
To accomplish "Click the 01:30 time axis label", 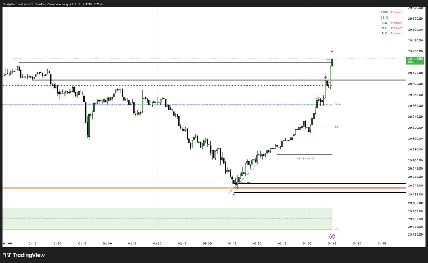I will point(57,244).
